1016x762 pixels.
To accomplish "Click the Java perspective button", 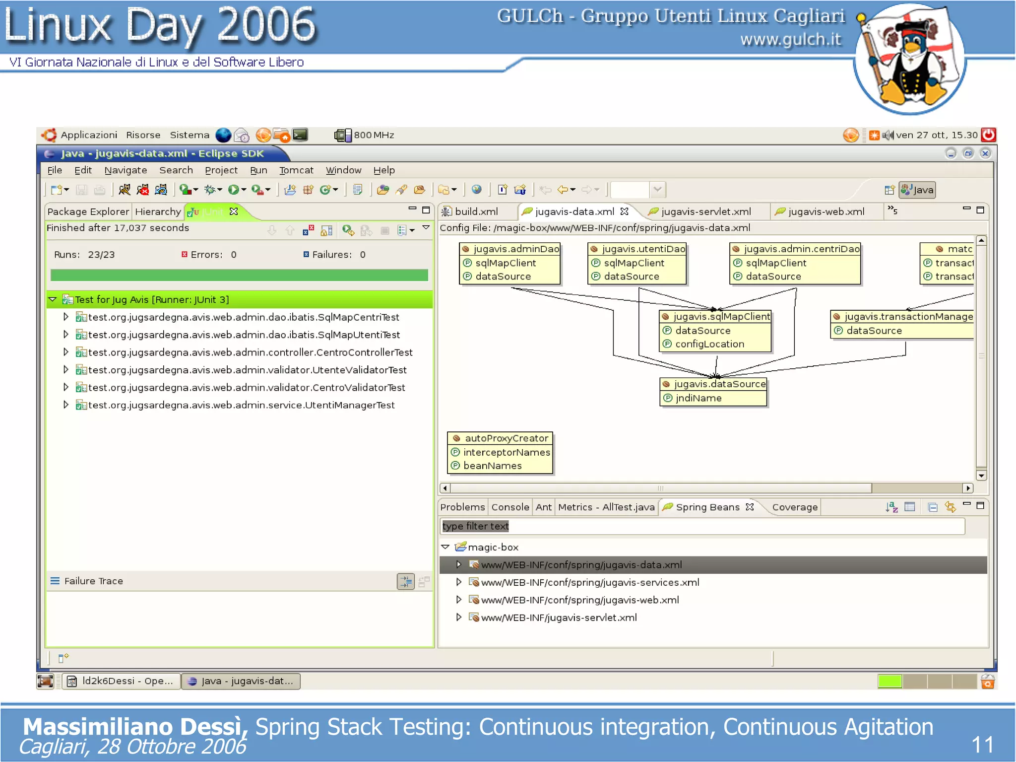I will point(917,190).
